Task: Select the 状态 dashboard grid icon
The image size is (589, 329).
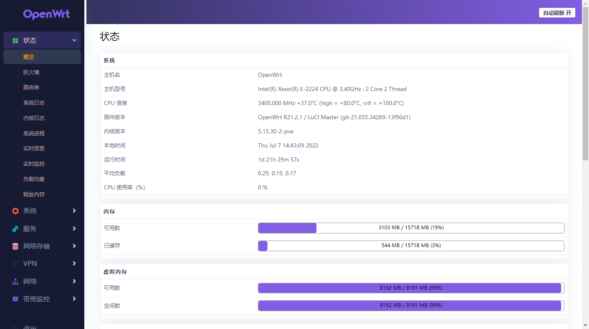Action: (x=15, y=40)
